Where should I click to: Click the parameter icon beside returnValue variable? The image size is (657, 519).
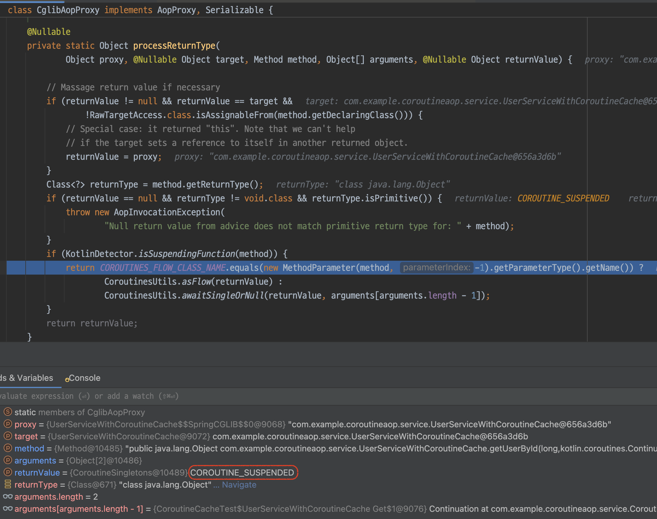pyautogui.click(x=8, y=472)
